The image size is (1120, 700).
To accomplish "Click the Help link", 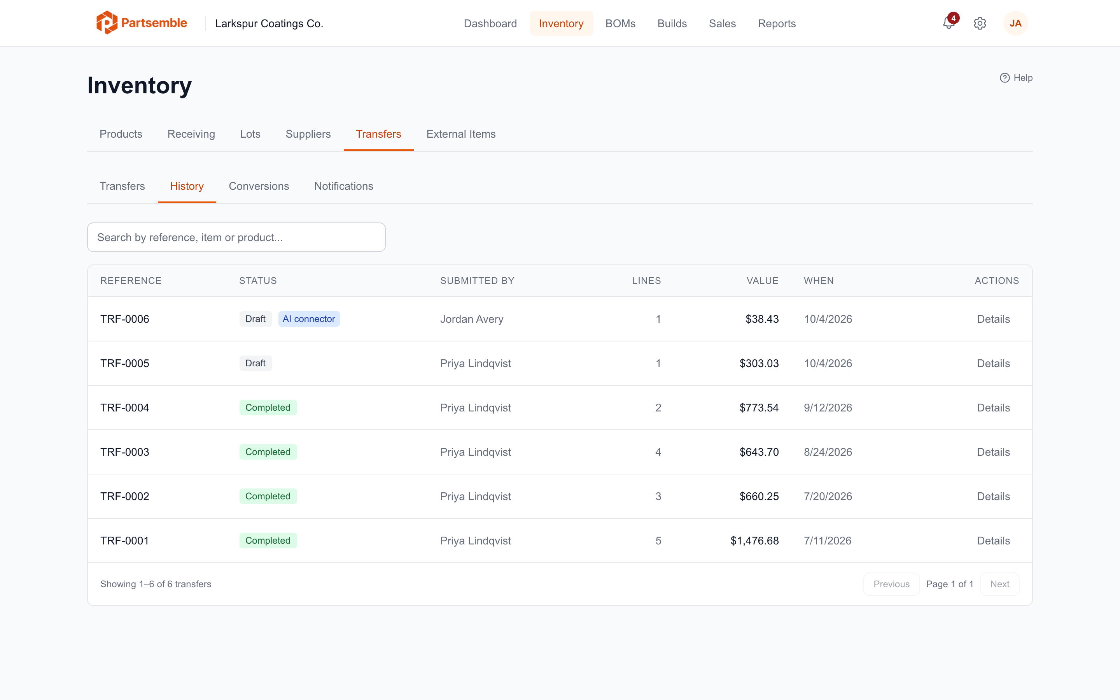I will pos(1016,78).
